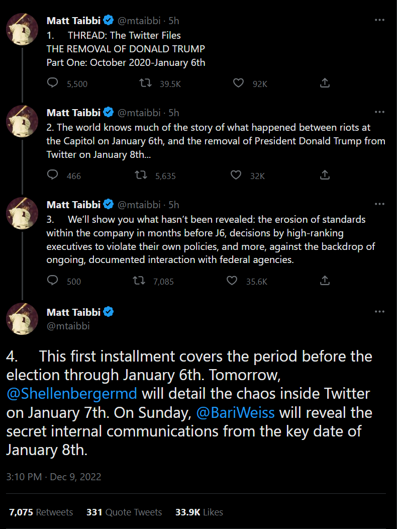The image size is (397, 529).
Task: Click Matt Taibbi's avatar on main tweet
Action: pos(22,319)
